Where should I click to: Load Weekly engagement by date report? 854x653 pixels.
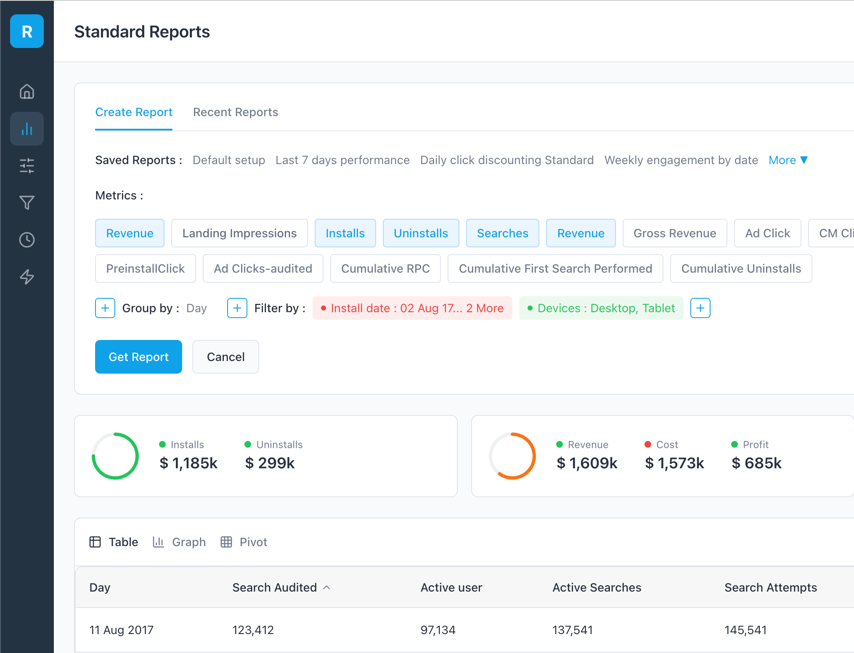click(681, 160)
